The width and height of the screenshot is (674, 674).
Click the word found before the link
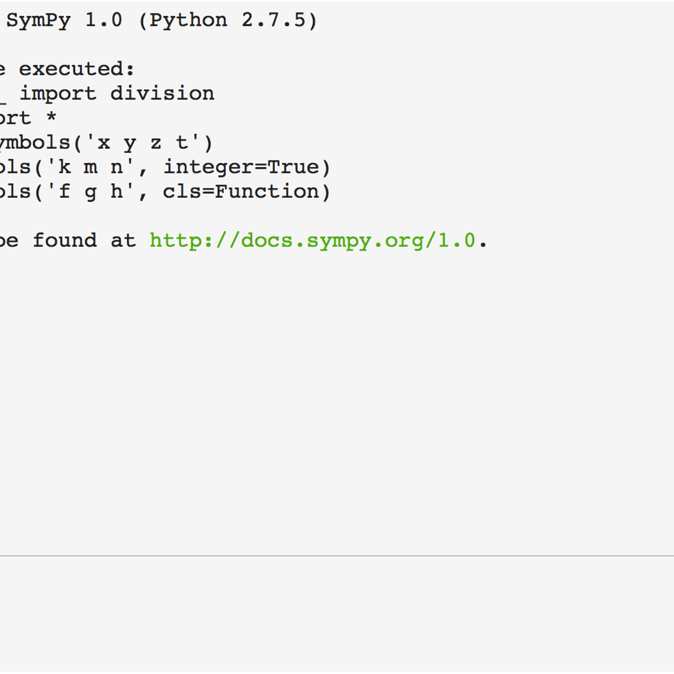pyautogui.click(x=64, y=241)
